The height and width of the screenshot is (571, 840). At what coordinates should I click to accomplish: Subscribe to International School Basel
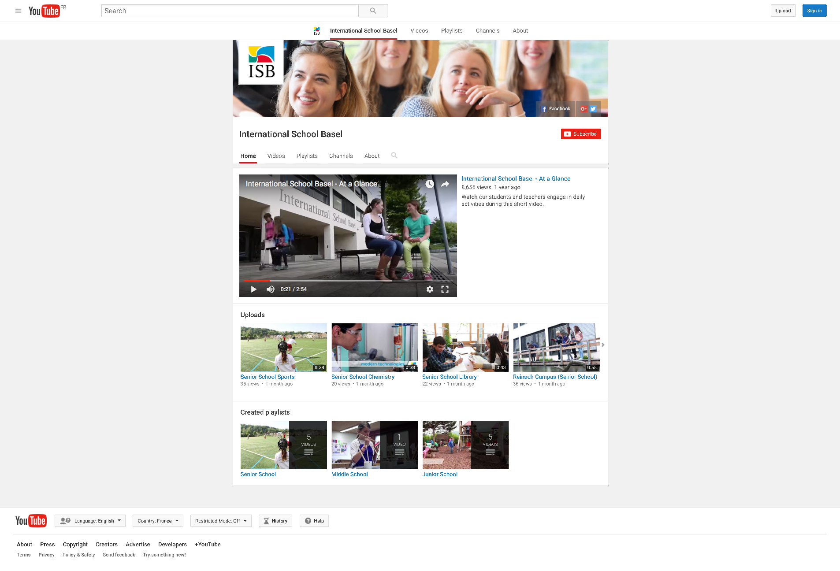point(580,134)
